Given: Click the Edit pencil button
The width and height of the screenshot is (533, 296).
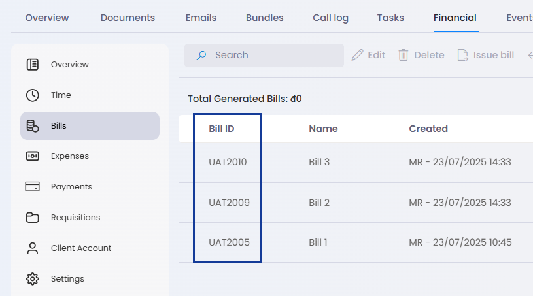Looking at the screenshot, I should coord(368,55).
